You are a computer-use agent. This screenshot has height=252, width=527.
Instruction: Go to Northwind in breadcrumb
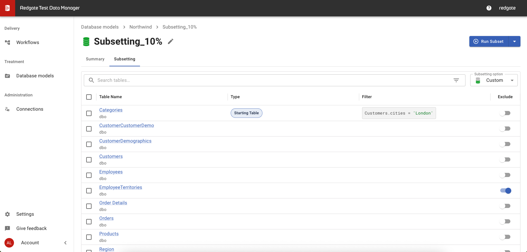141,27
